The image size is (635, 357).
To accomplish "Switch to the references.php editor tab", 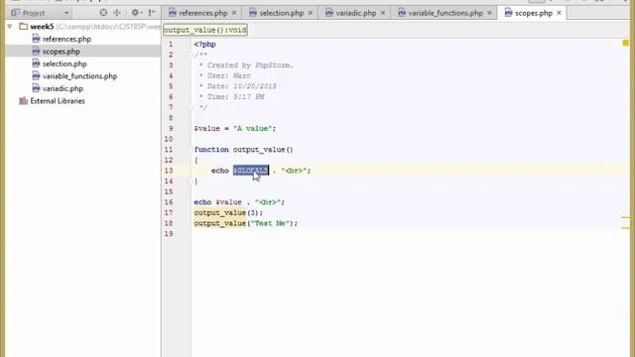I will [x=202, y=13].
